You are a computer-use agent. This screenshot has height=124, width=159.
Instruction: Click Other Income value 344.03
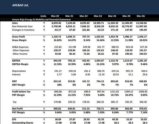143,54
